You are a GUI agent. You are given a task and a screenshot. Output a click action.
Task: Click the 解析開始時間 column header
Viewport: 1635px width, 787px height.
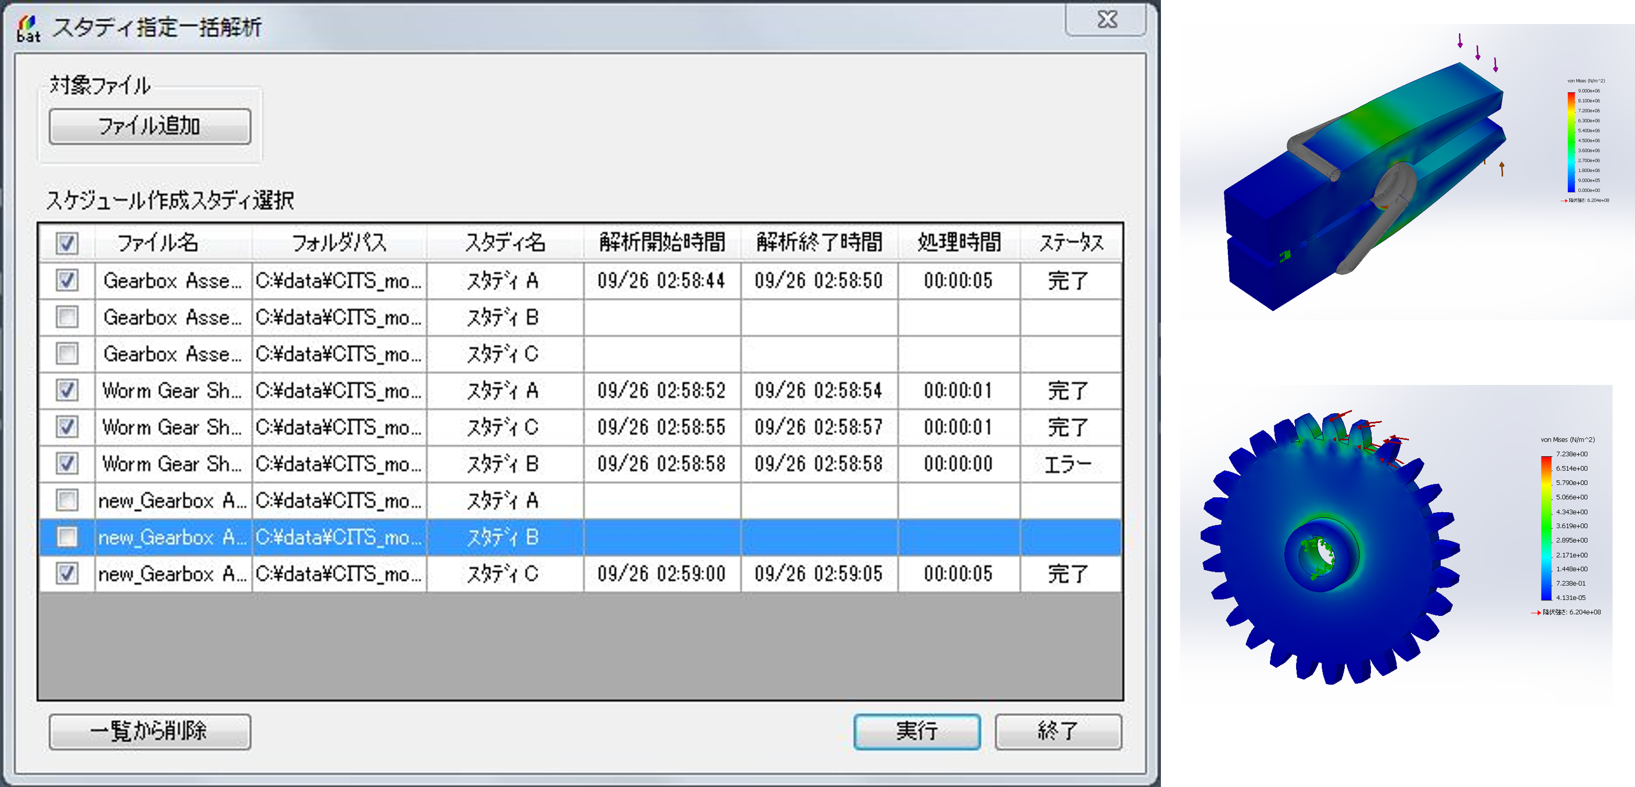662,242
